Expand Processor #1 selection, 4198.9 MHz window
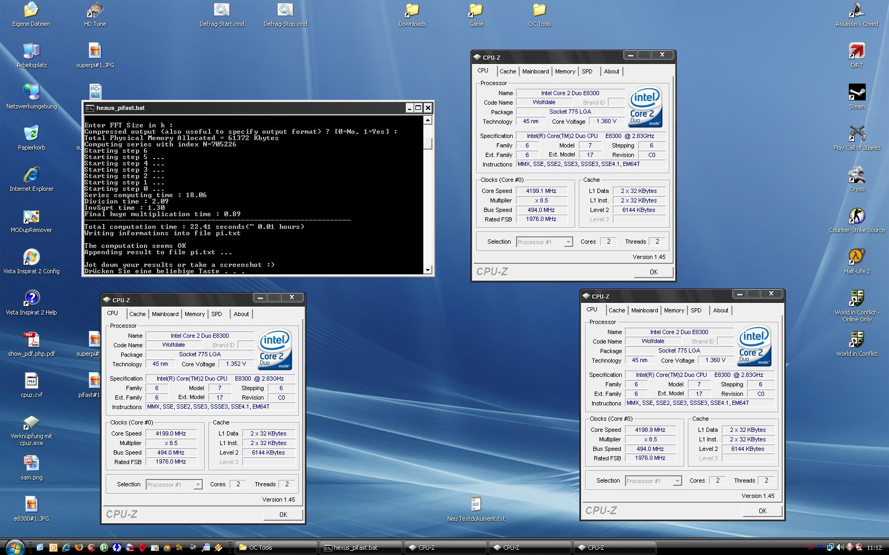Viewport: 889px width, 555px height. coord(677,481)
